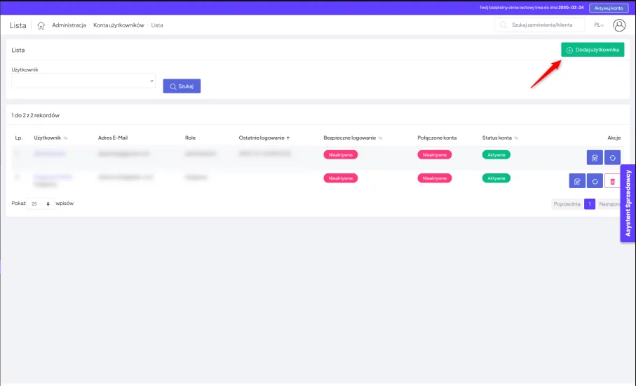Delete the second user with trash icon
This screenshot has height=386, width=636.
pyautogui.click(x=612, y=181)
